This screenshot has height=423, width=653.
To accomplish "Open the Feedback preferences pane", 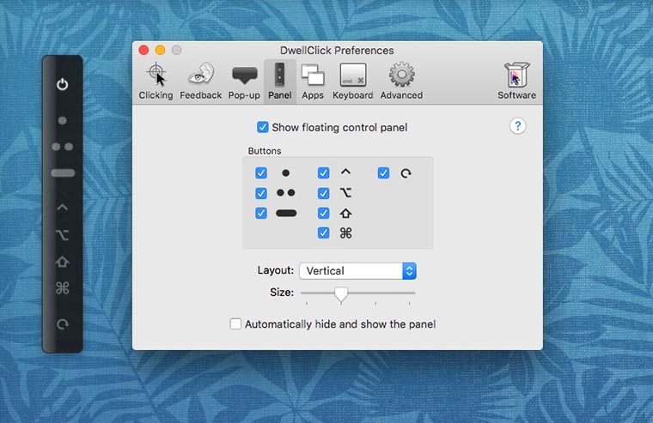I will pyautogui.click(x=201, y=82).
